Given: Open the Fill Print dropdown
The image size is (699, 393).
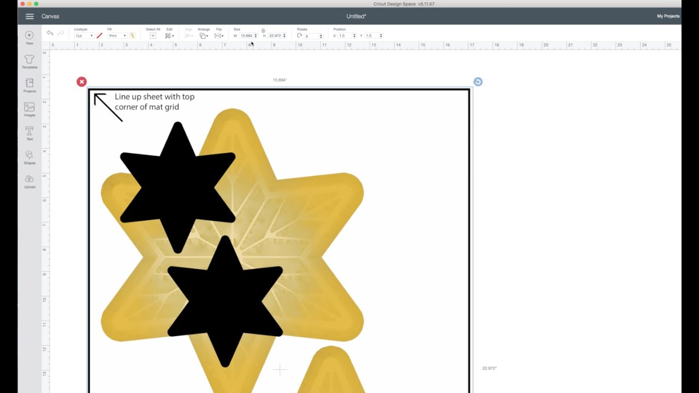Looking at the screenshot, I should (x=117, y=35).
